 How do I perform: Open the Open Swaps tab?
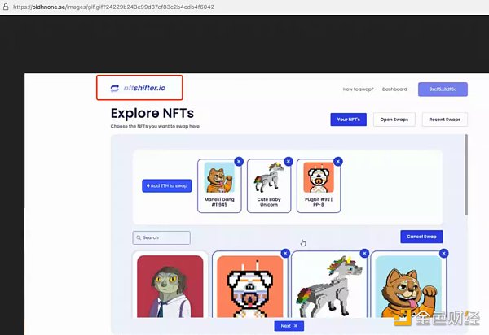pos(394,120)
